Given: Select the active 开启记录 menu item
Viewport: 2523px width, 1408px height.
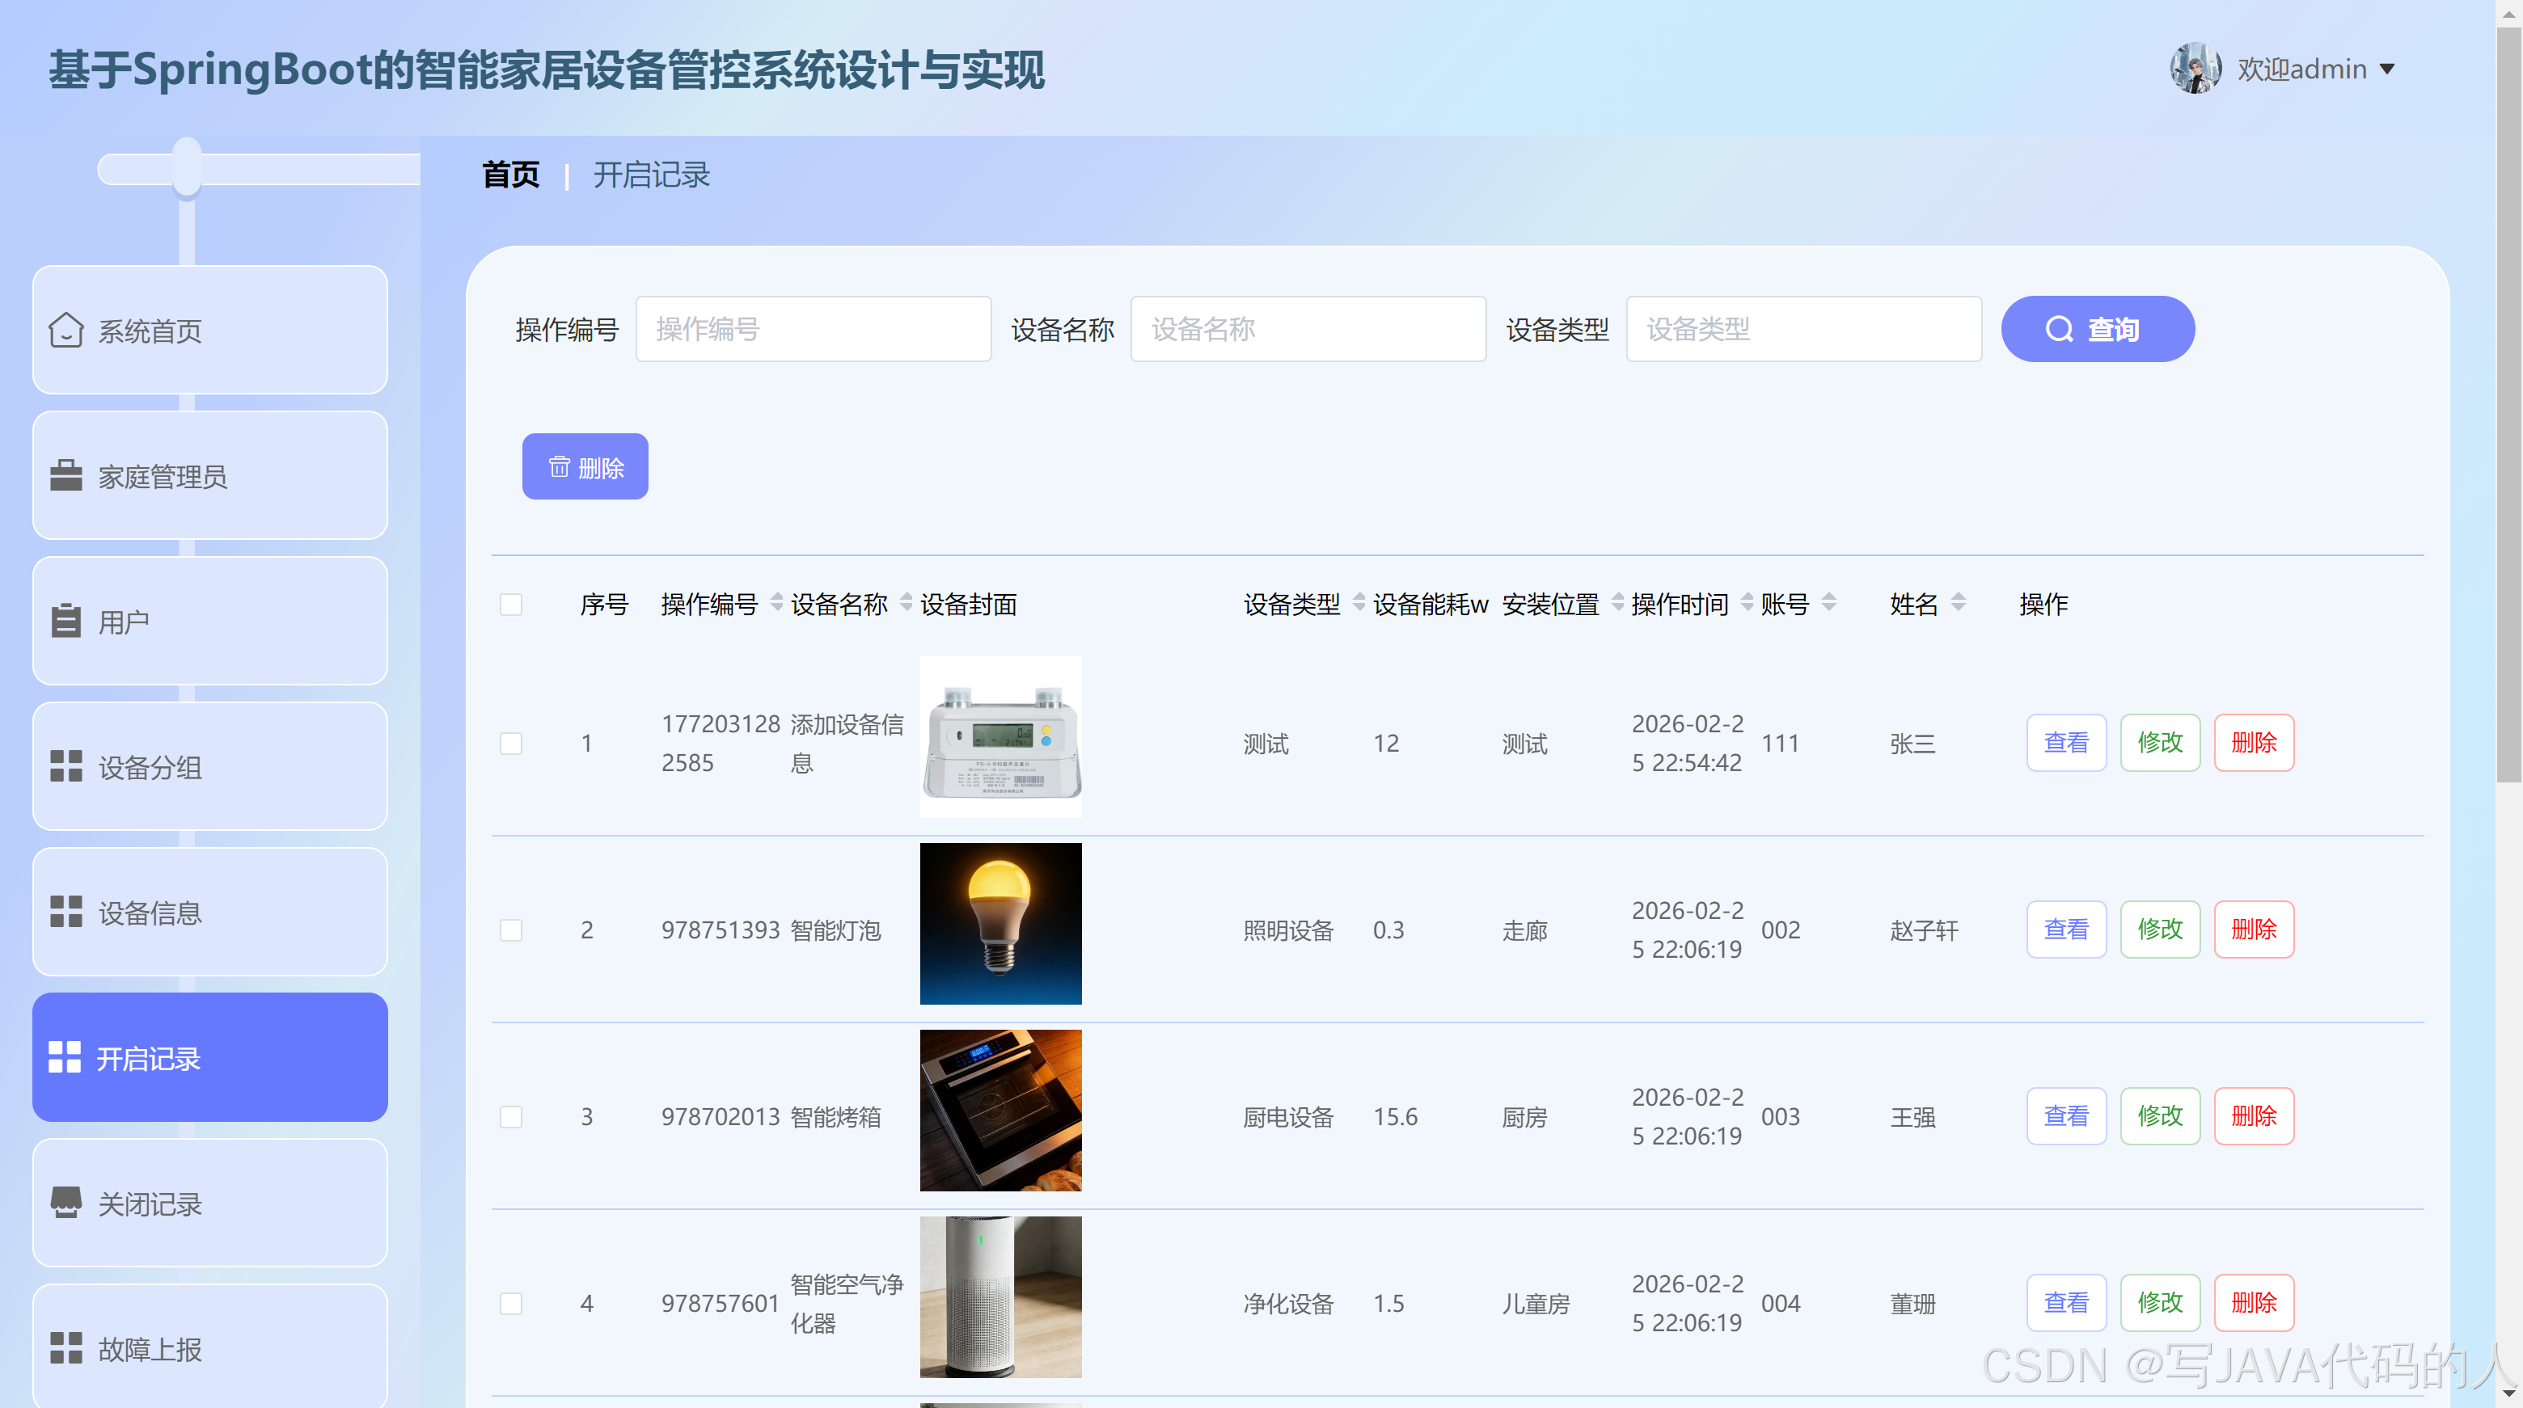Looking at the screenshot, I should (209, 1057).
